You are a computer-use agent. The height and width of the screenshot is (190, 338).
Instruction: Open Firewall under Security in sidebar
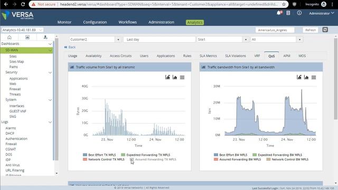point(15,89)
